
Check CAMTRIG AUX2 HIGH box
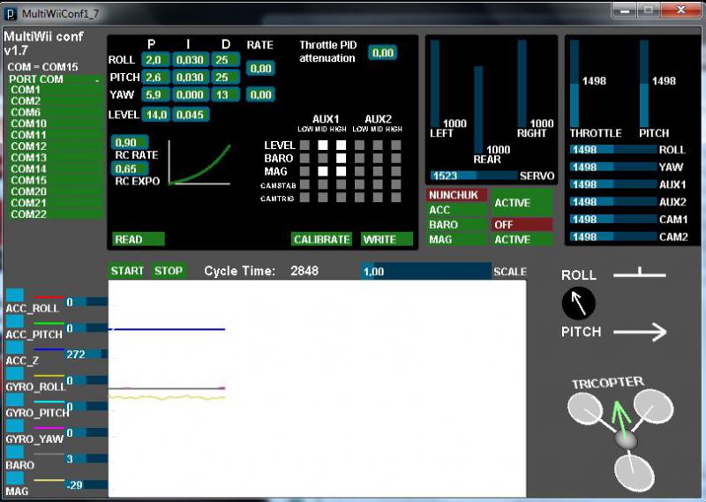click(395, 198)
